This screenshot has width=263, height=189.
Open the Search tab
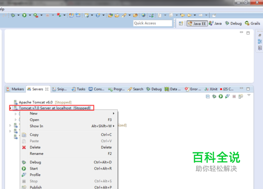click(x=135, y=89)
